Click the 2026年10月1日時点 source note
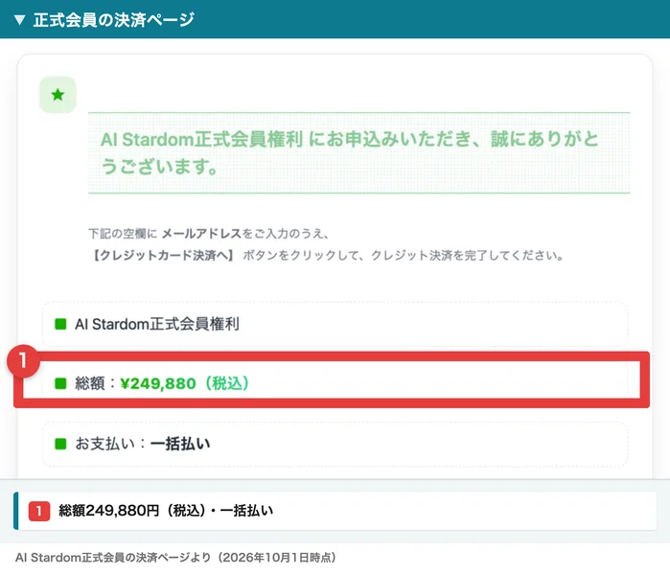Viewport: 670px width, 575px height. point(175,558)
